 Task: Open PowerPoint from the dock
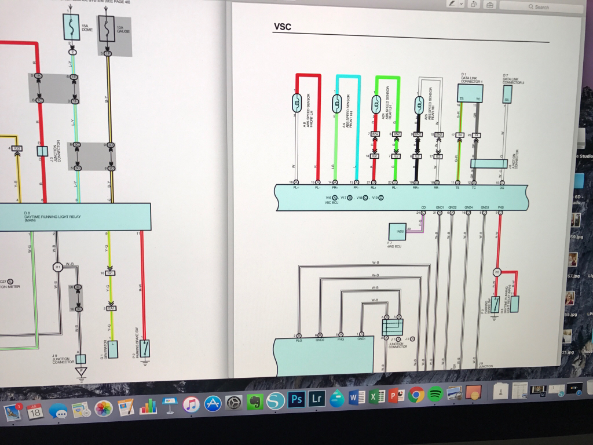[x=396, y=396]
